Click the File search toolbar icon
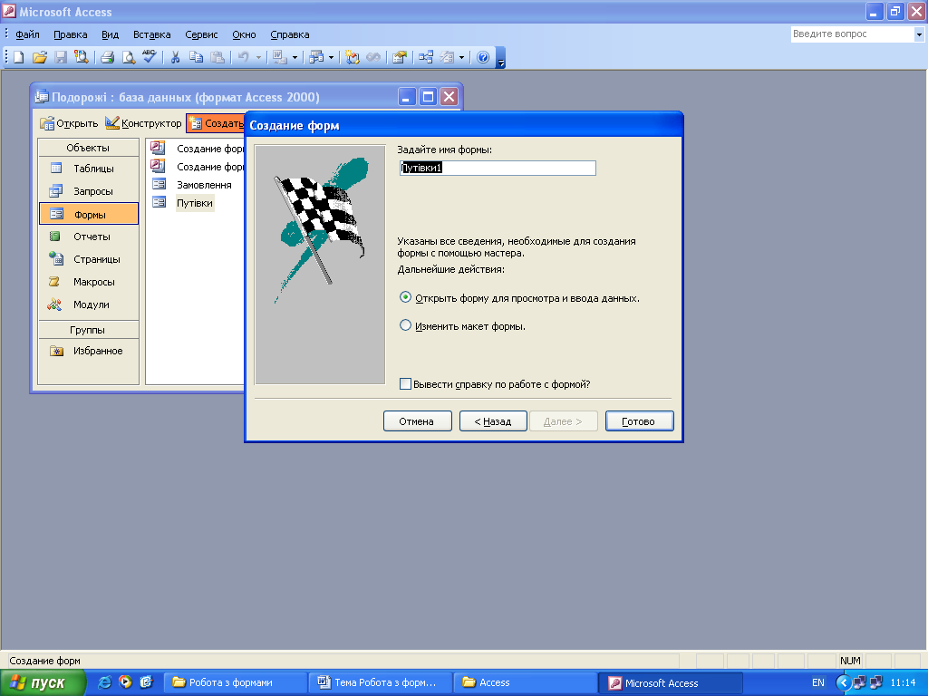The height and width of the screenshot is (696, 928). pyautogui.click(x=81, y=57)
